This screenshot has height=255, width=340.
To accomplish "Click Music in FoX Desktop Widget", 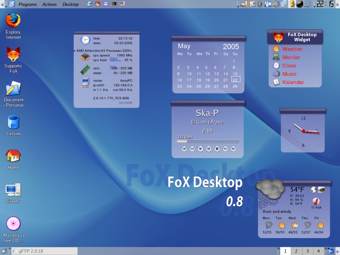I will 289,74.
